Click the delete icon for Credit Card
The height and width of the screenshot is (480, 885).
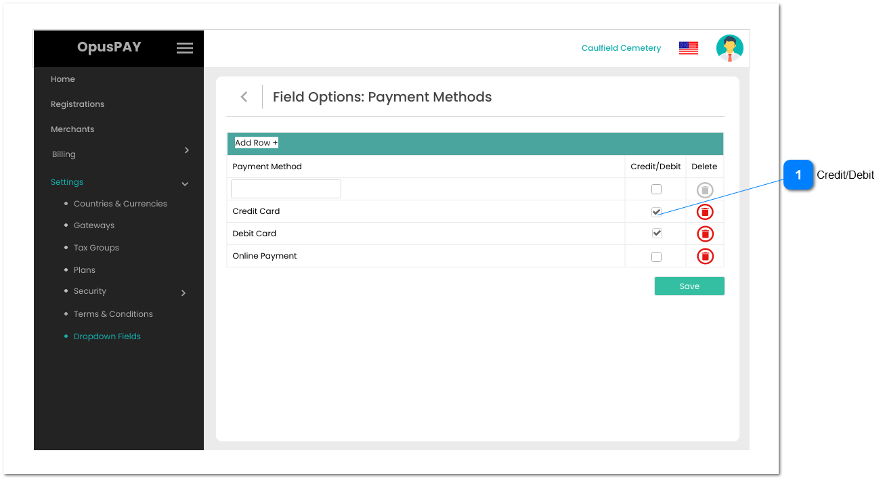(x=705, y=211)
